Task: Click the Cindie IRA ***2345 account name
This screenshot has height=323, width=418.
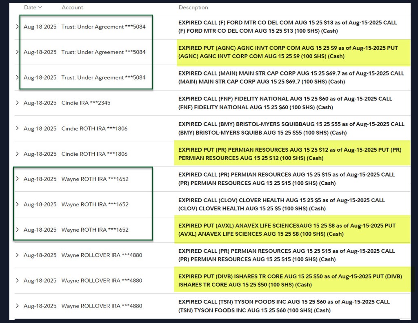Action: click(x=86, y=103)
